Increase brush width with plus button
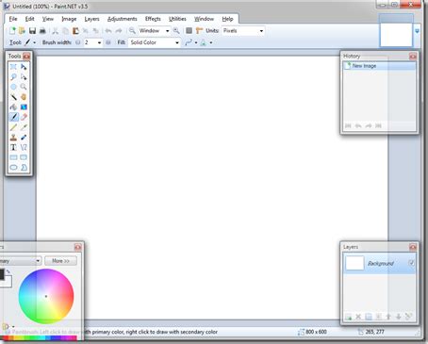Screen dimensions: 428x344 click(108, 42)
